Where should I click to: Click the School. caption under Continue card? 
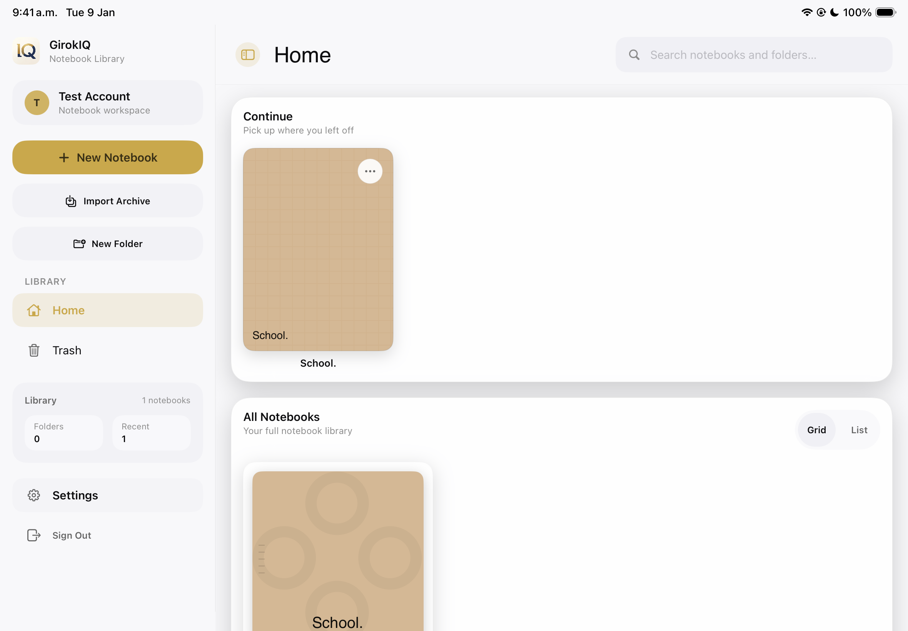pyautogui.click(x=318, y=363)
